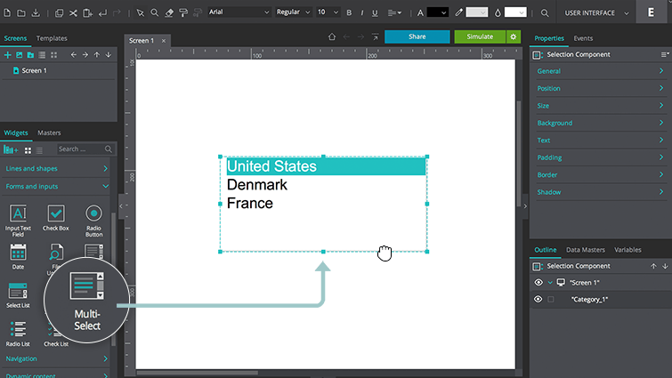Screen dimensions: 672x378
Task: Click the widget search field
Action: tap(85, 149)
